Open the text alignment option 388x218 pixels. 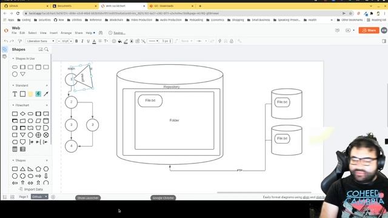(100, 41)
